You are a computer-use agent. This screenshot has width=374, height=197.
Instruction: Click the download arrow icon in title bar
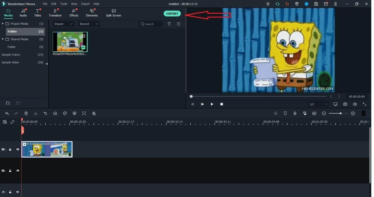tap(335, 4)
